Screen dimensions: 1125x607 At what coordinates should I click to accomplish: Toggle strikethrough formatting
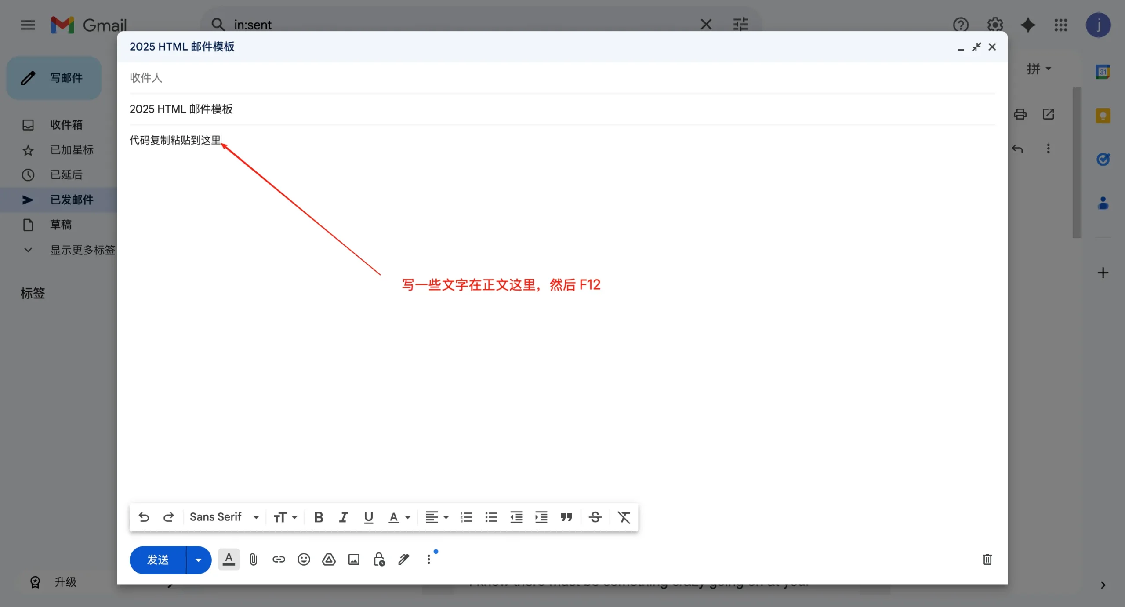595,517
